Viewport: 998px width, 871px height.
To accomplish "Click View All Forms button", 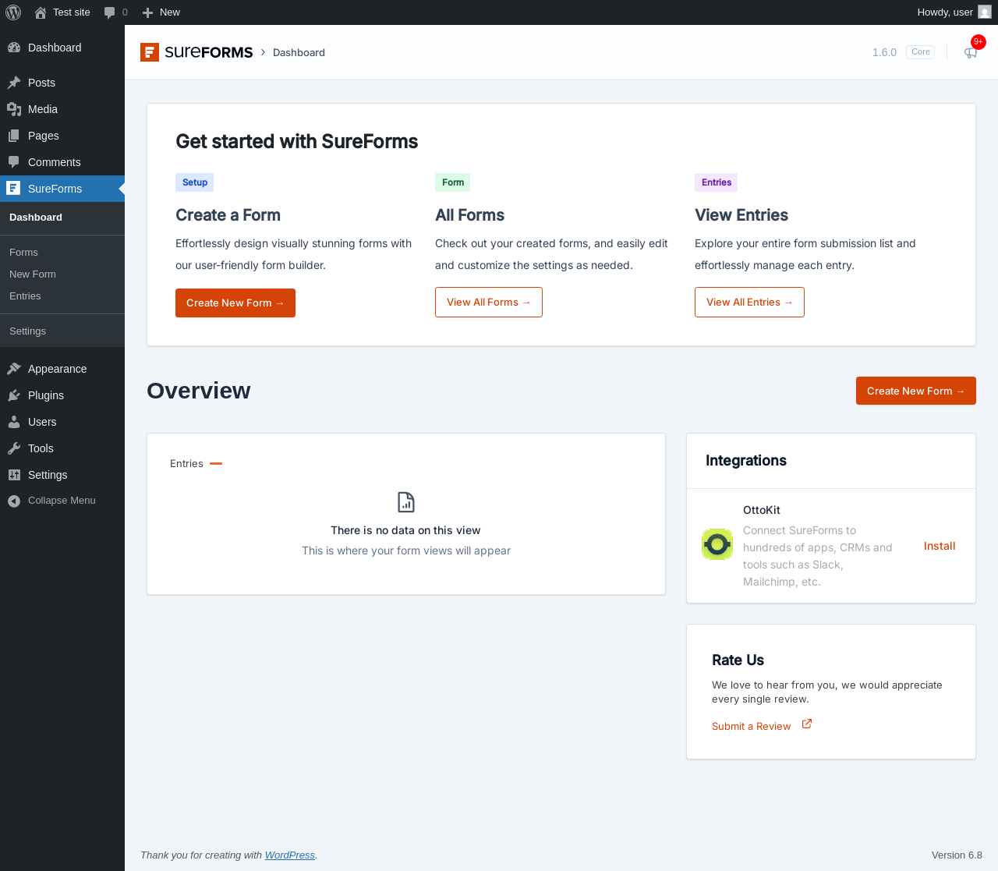I will coord(489,303).
